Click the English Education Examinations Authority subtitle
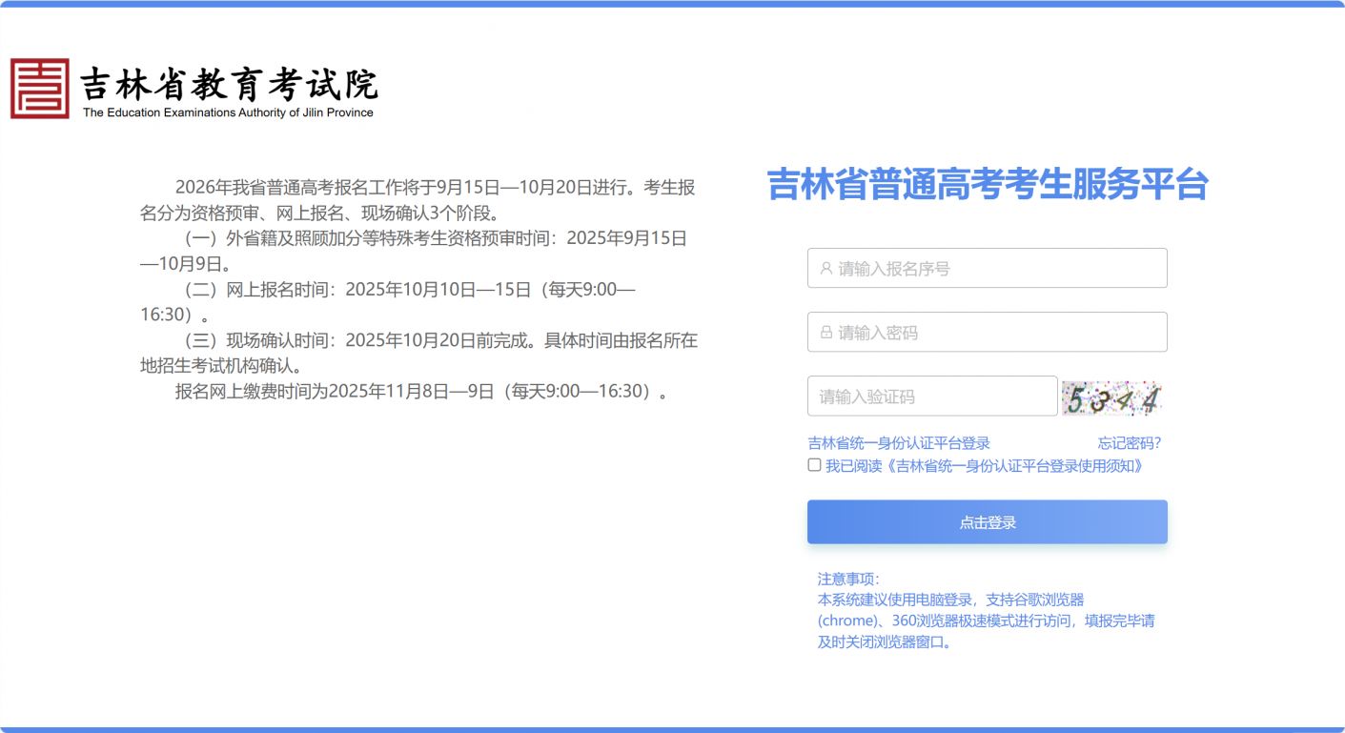Image resolution: width=1345 pixels, height=733 pixels. tap(228, 112)
